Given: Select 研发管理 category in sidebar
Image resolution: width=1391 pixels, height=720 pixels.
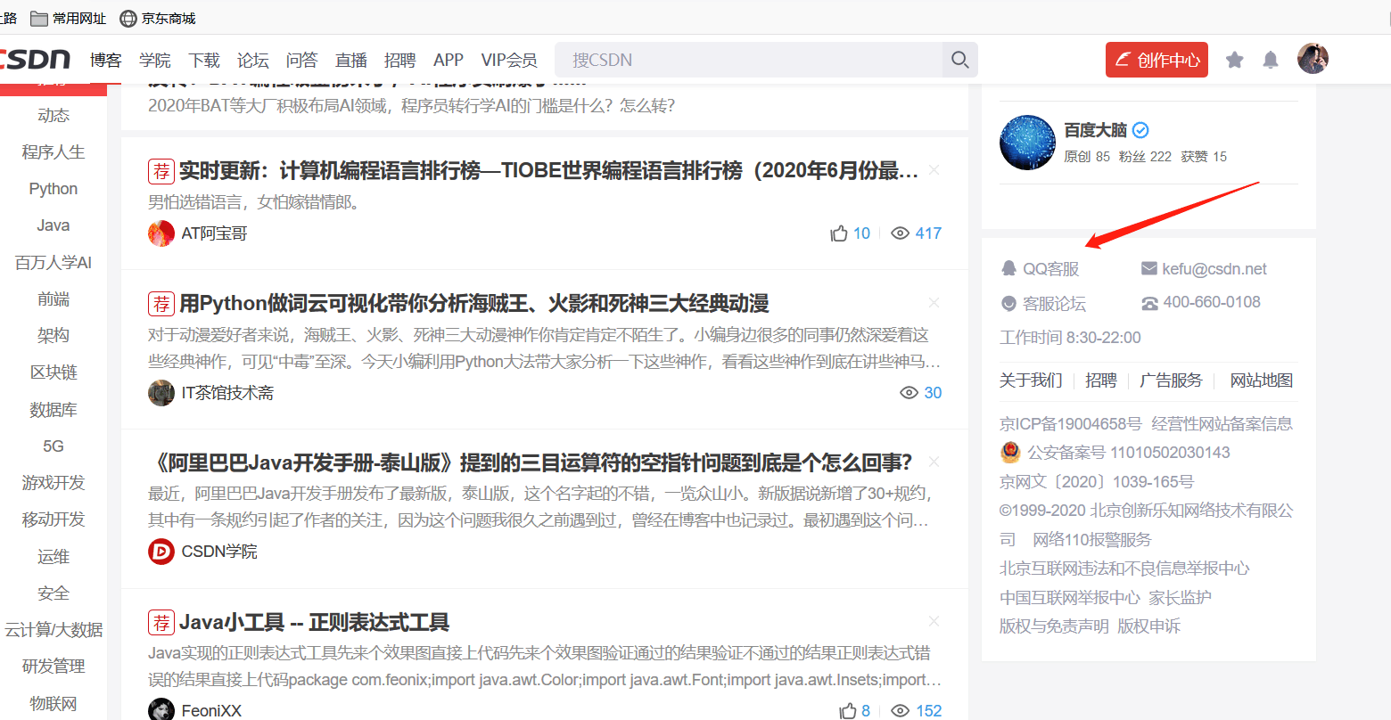Looking at the screenshot, I should [x=53, y=666].
